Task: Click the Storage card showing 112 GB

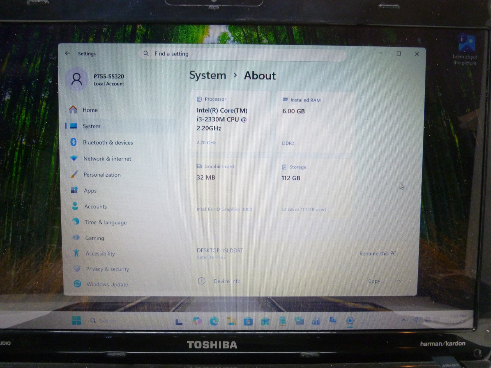Action: 315,188
